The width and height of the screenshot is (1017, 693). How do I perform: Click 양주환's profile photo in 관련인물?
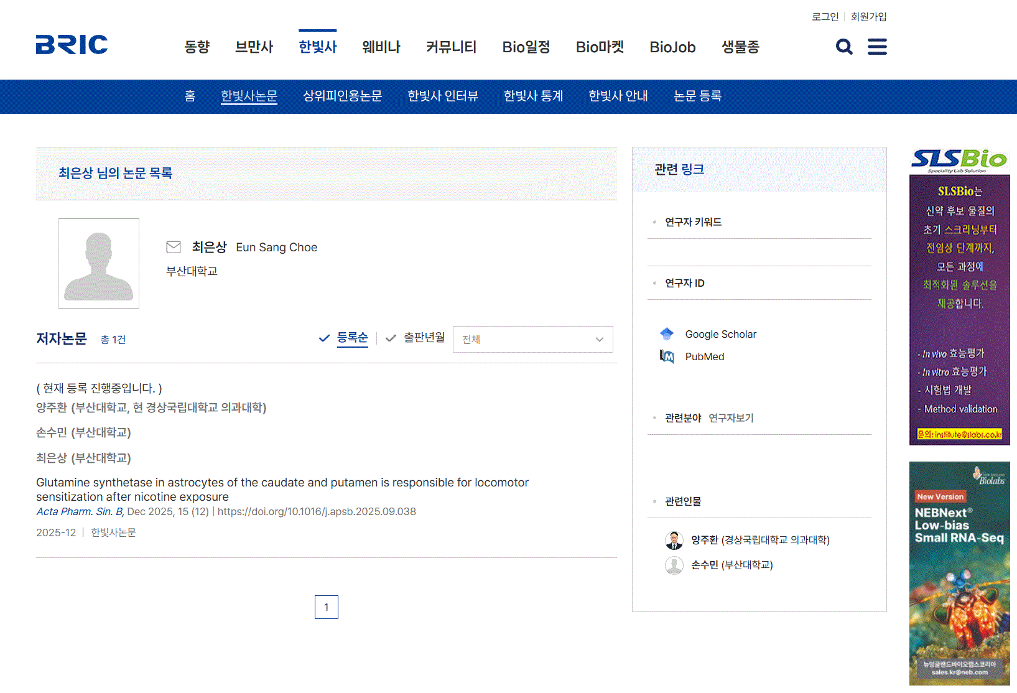pos(674,540)
